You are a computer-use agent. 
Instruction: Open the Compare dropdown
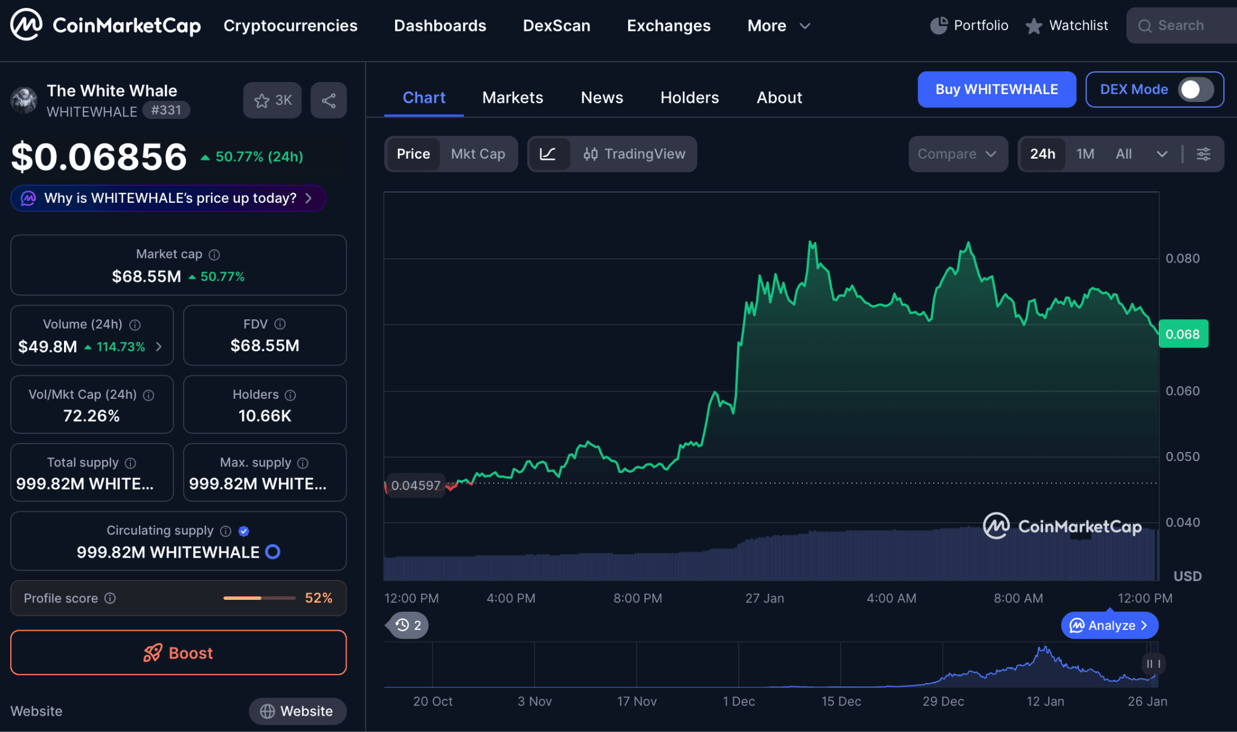point(957,154)
